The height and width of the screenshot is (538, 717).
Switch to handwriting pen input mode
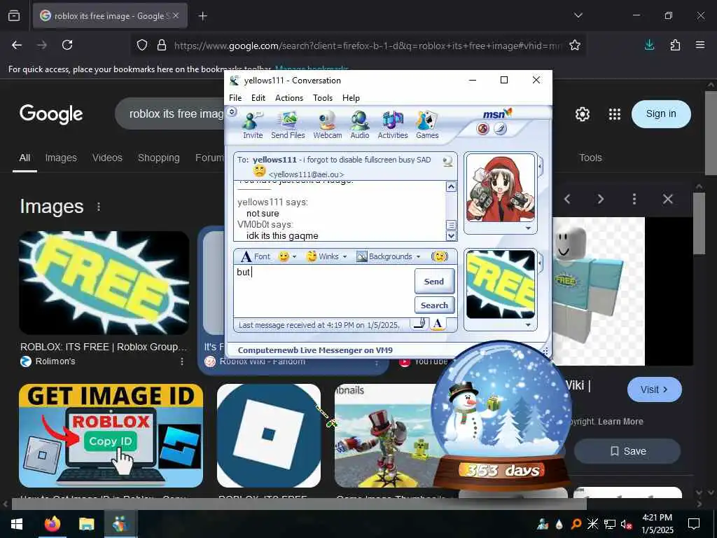pyautogui.click(x=419, y=324)
